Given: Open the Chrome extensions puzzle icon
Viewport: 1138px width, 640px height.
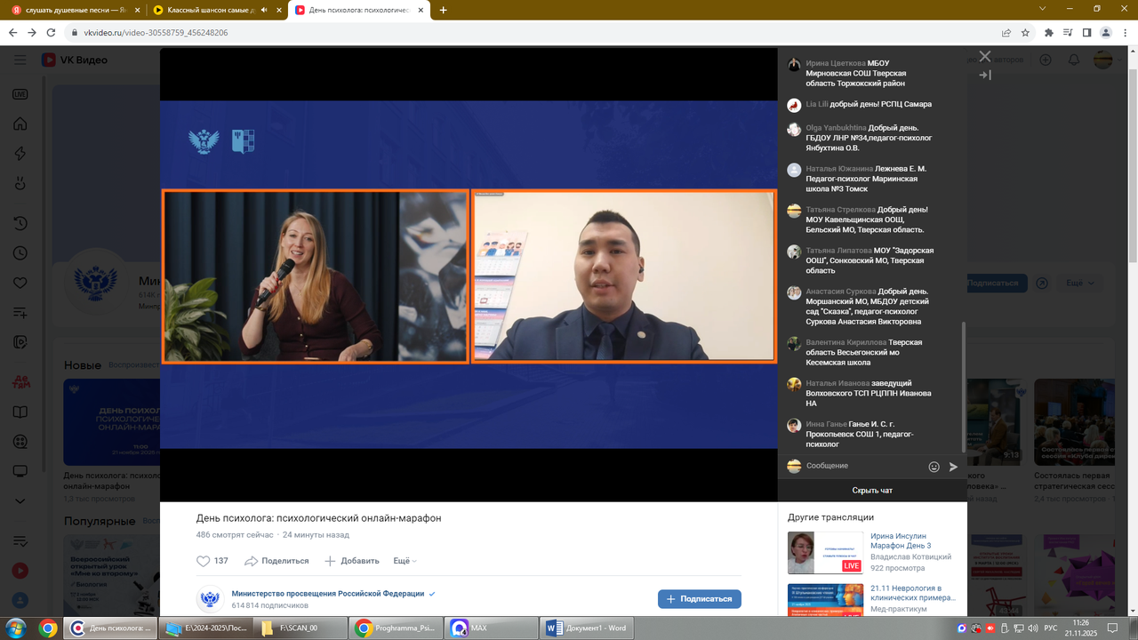Looking at the screenshot, I should pos(1048,33).
